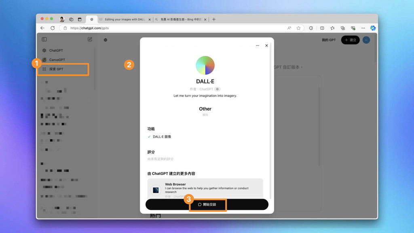Click the 'Let me turn your imagination' description

pos(205,95)
